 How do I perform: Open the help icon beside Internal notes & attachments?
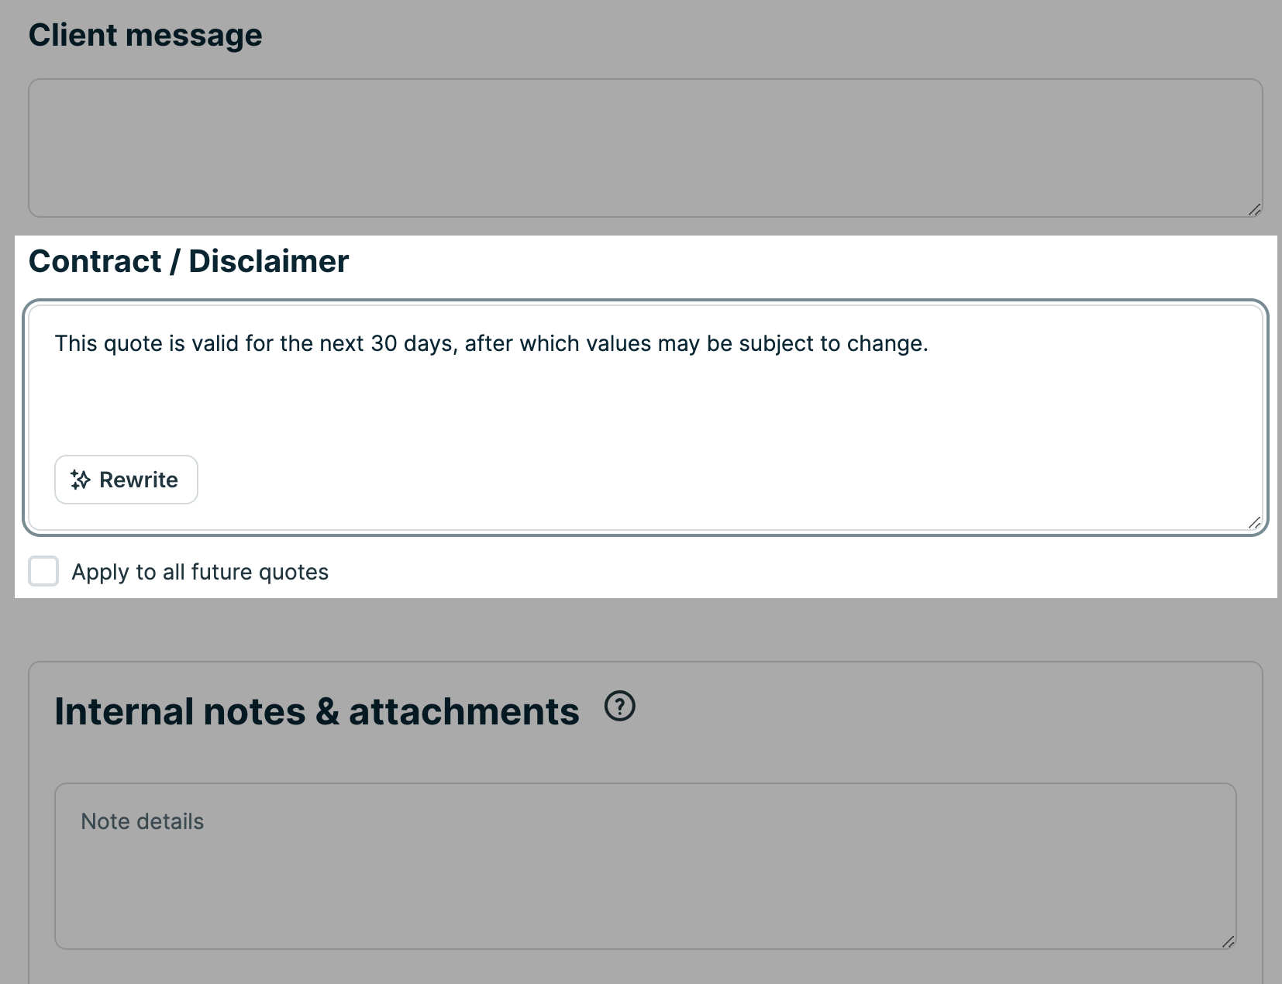[619, 707]
